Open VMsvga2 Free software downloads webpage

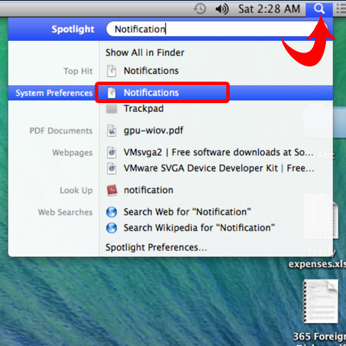219,152
